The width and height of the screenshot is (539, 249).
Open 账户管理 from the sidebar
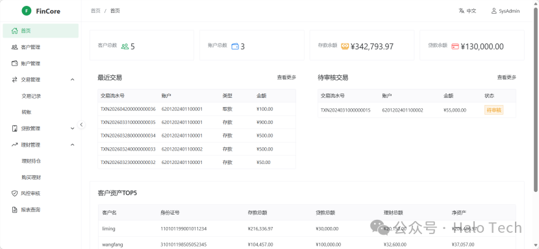point(40,63)
